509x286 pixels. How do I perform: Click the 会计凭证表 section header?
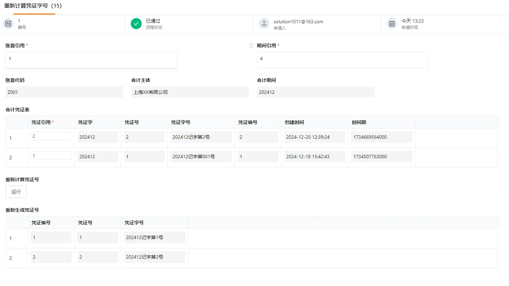click(x=17, y=109)
